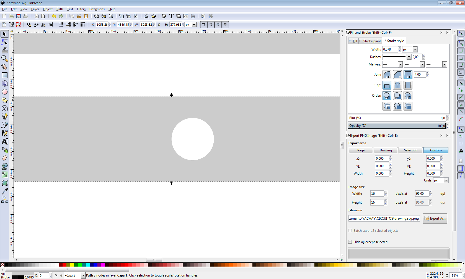
Task: Open the End Markers dropdown
Action: pyautogui.click(x=445, y=64)
